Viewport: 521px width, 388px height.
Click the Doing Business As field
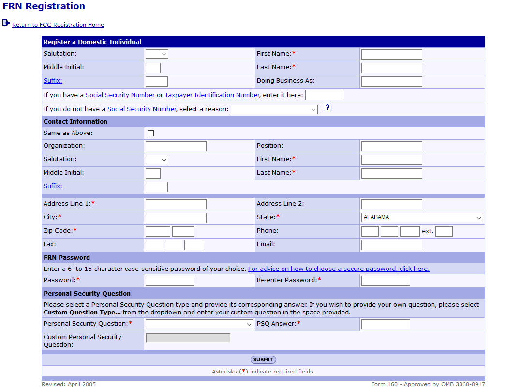(391, 81)
